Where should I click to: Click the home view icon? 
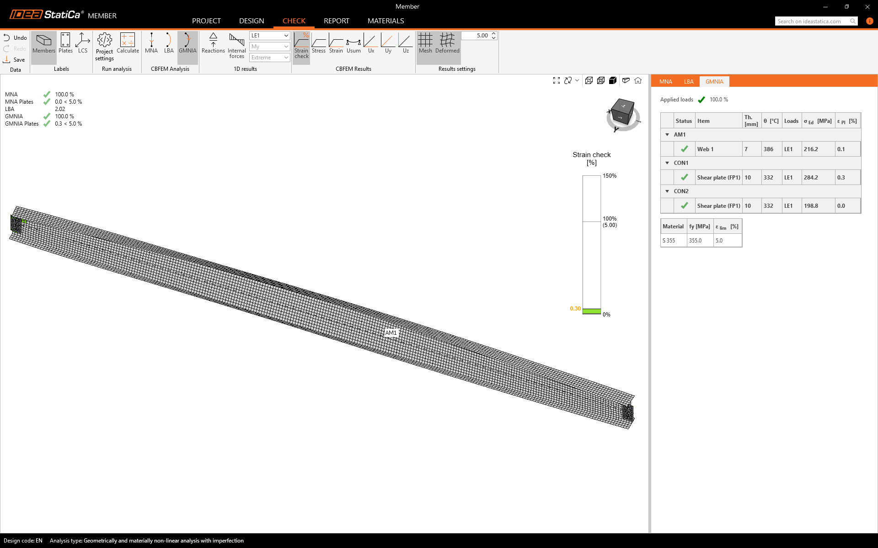tap(638, 80)
